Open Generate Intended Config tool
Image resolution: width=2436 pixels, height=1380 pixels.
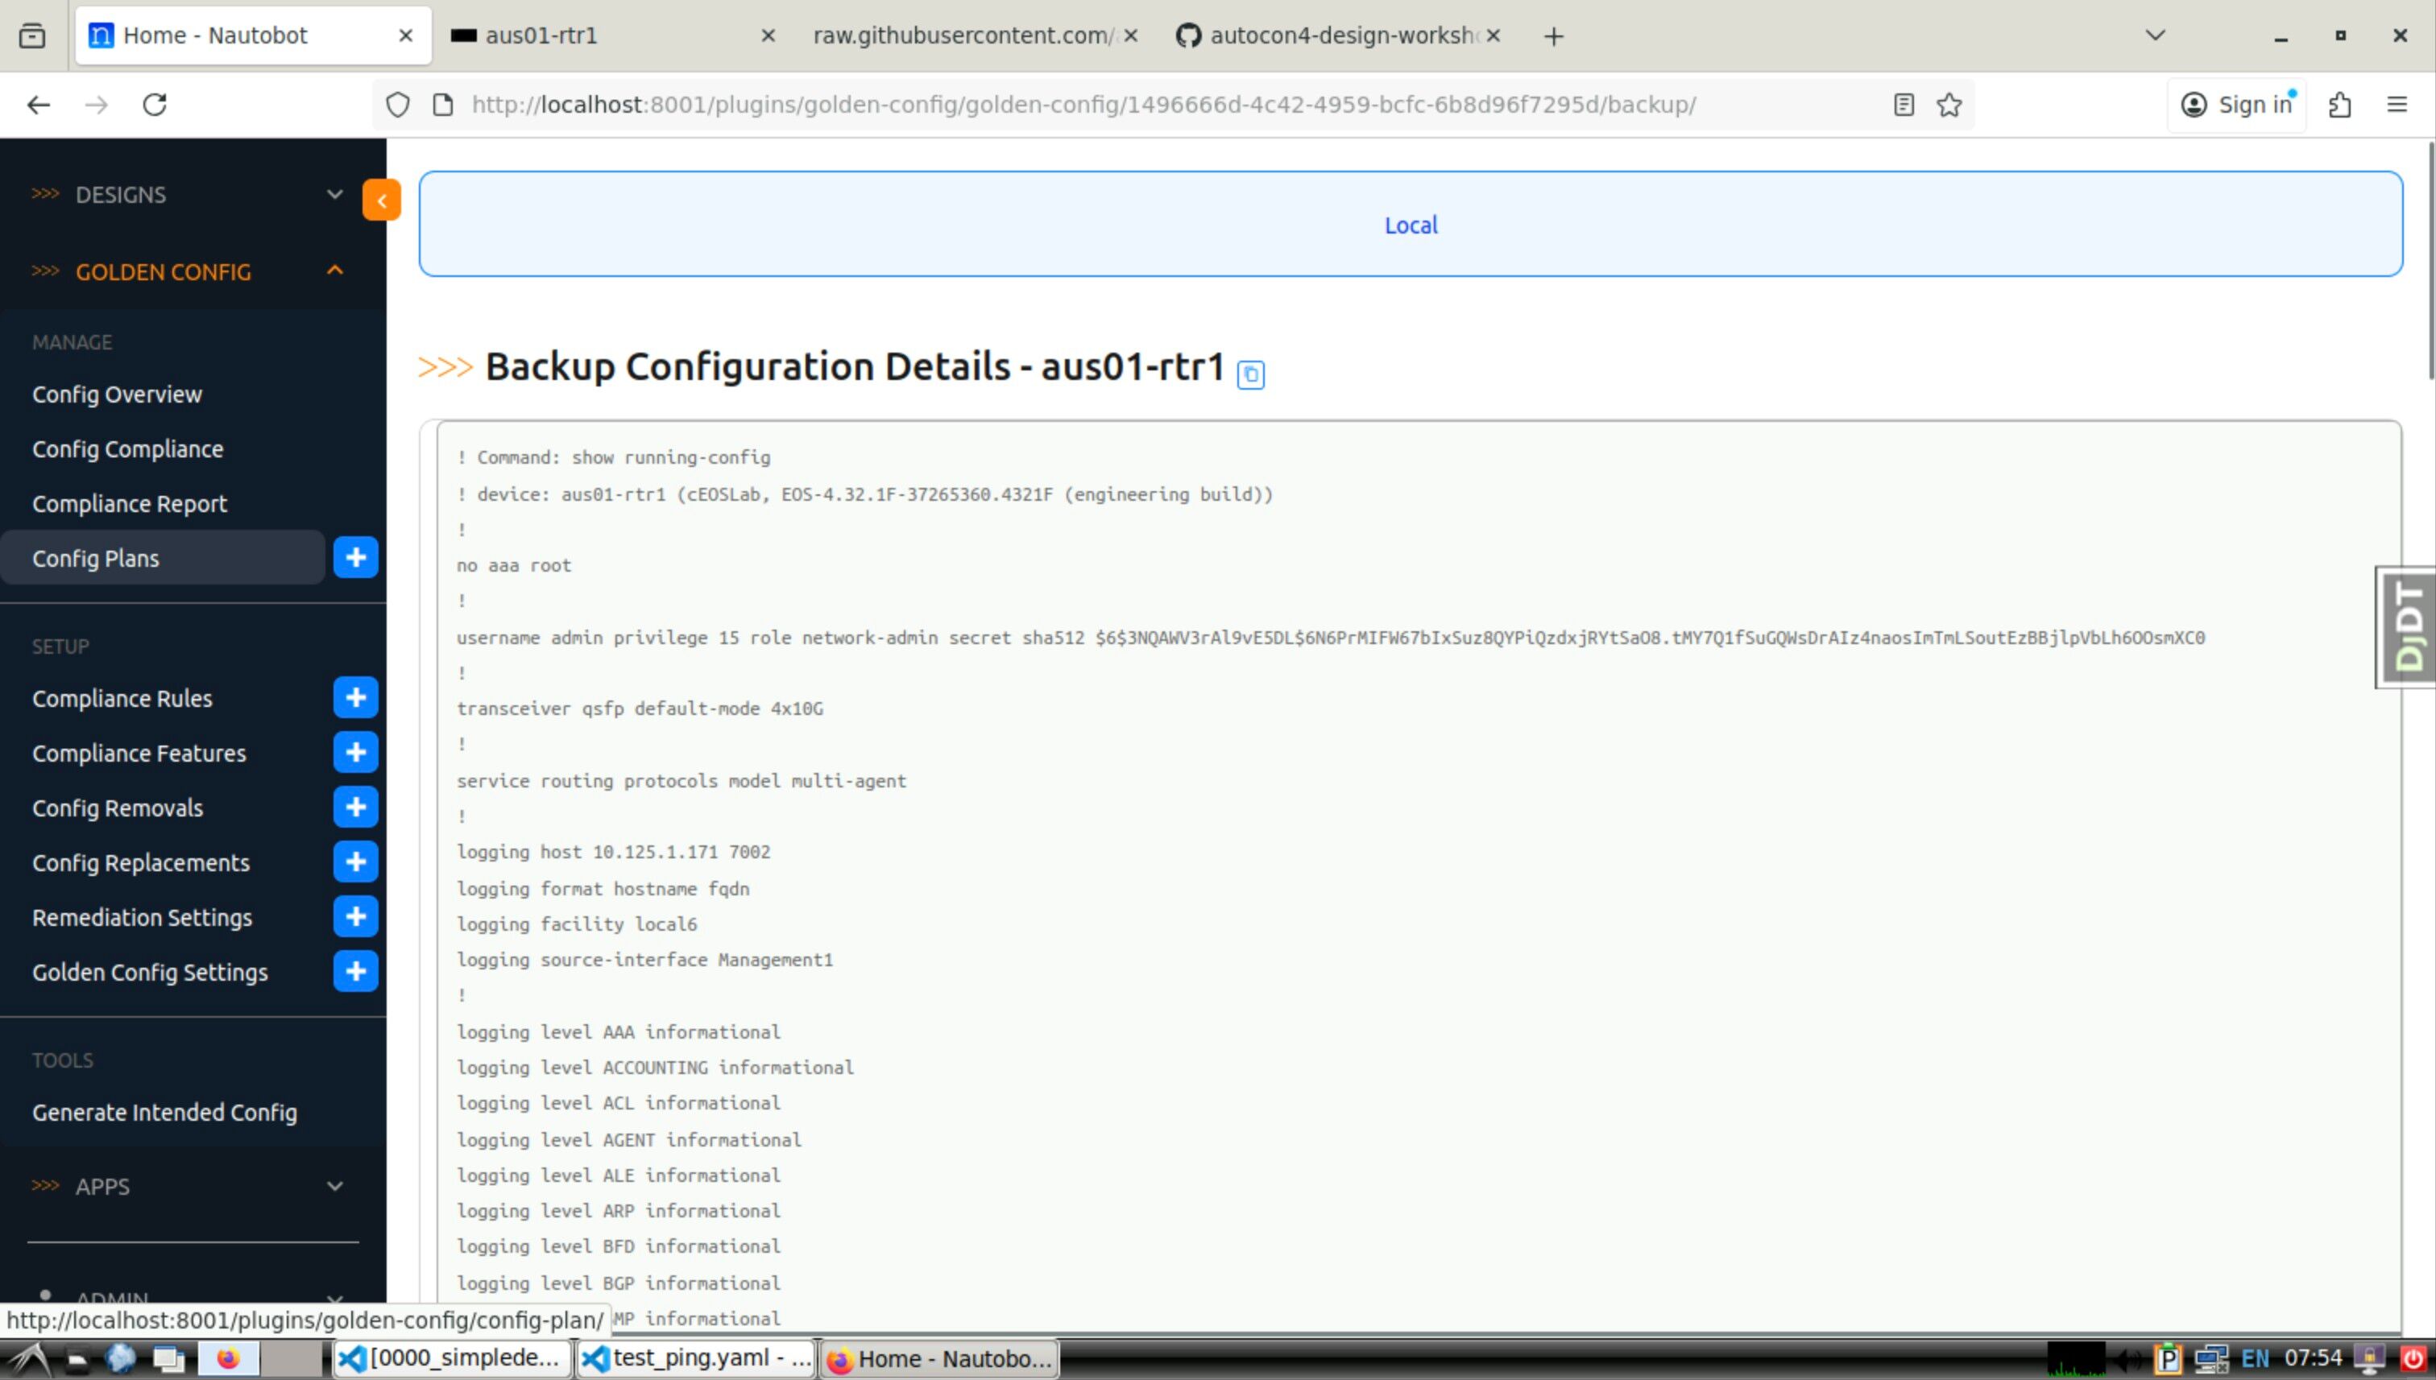point(164,1113)
